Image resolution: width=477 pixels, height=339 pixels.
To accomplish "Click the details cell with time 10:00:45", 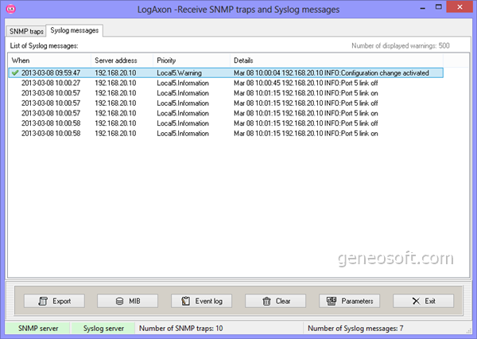I will pyautogui.click(x=306, y=83).
